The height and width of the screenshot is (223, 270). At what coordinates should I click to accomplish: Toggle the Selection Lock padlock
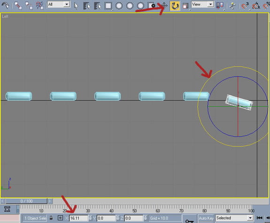coord(51,218)
